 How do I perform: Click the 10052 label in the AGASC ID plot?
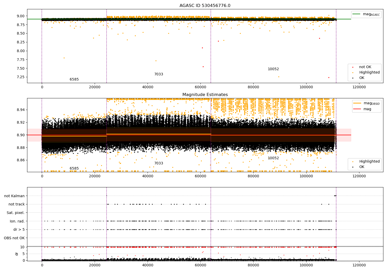273,69
